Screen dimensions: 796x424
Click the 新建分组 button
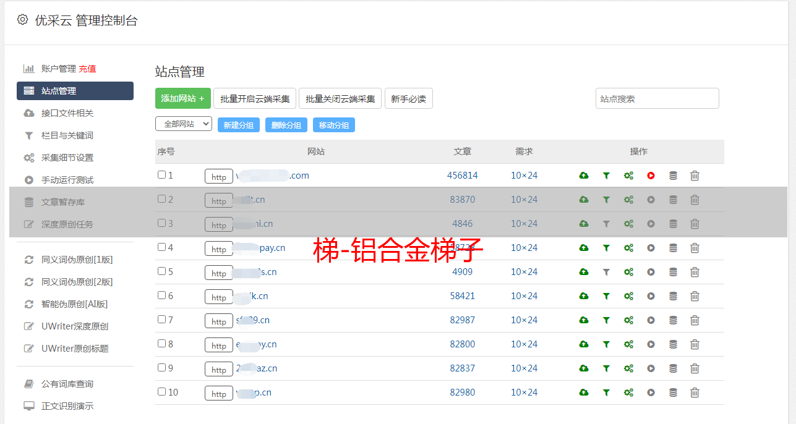point(239,125)
